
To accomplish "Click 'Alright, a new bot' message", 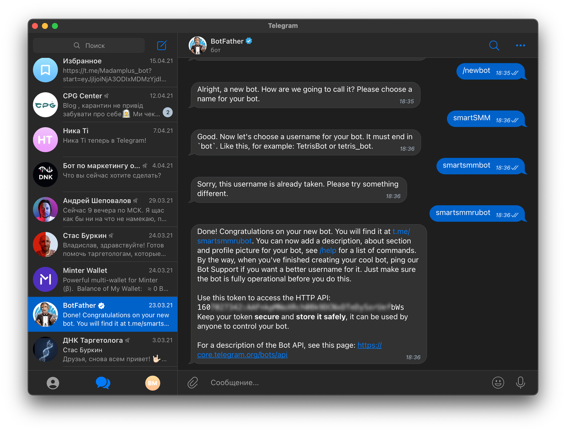I will [x=305, y=95].
